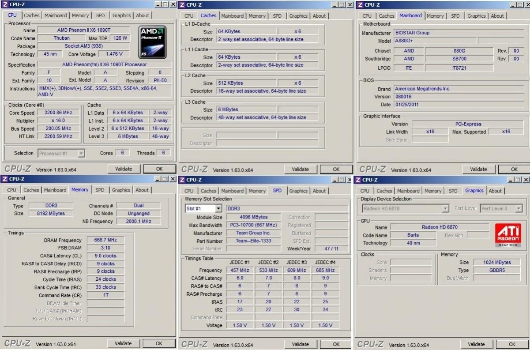Click the Core Speed value 3200.86 MHz
This screenshot has height=350, width=530.
coord(59,113)
